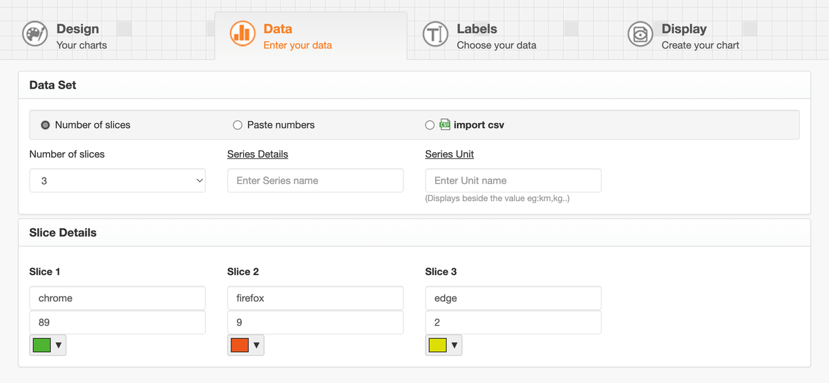Click the Display eye icon
Image resolution: width=829 pixels, height=383 pixels.
640,35
